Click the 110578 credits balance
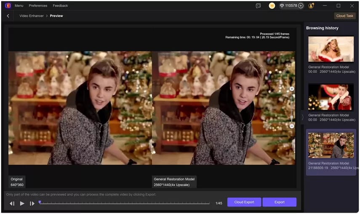Viewport: 360px width, 214px height. (x=291, y=5)
